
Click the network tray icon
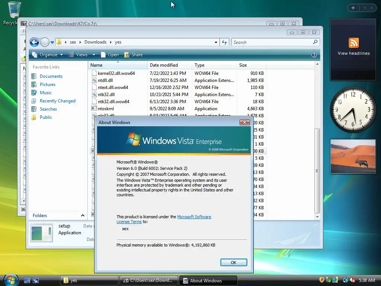345,280
